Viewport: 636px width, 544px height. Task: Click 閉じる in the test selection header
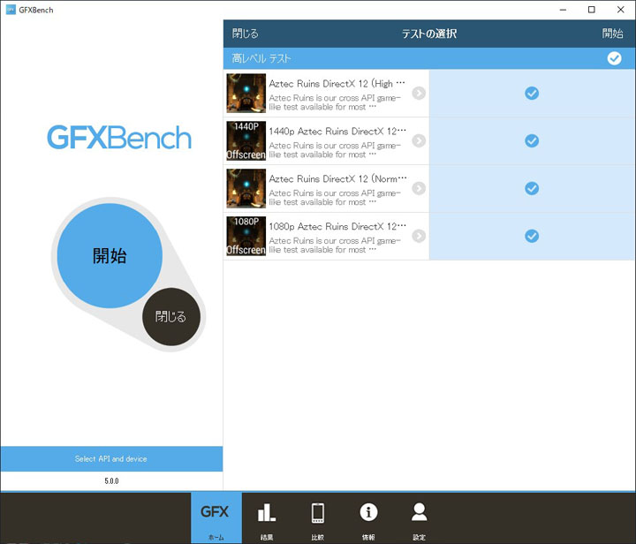click(245, 34)
